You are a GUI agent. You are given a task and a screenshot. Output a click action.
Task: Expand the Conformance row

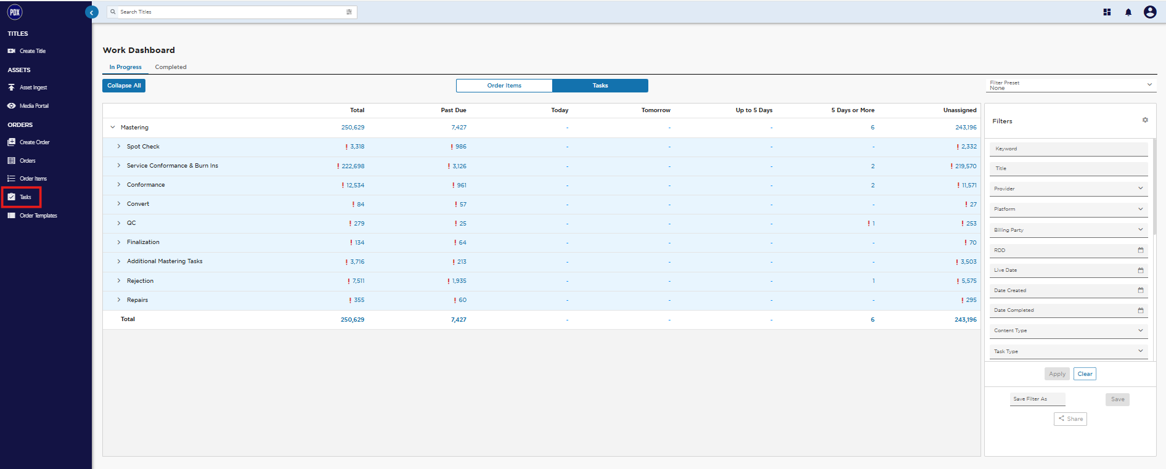click(119, 185)
